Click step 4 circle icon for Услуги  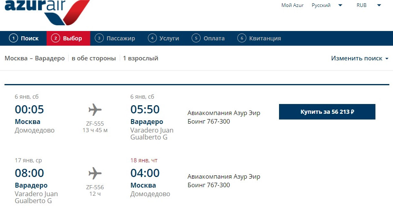click(152, 38)
